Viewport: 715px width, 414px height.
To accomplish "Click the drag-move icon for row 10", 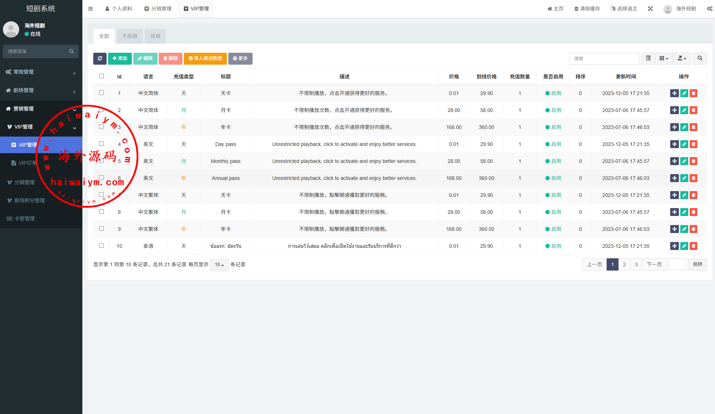I will [x=674, y=246].
